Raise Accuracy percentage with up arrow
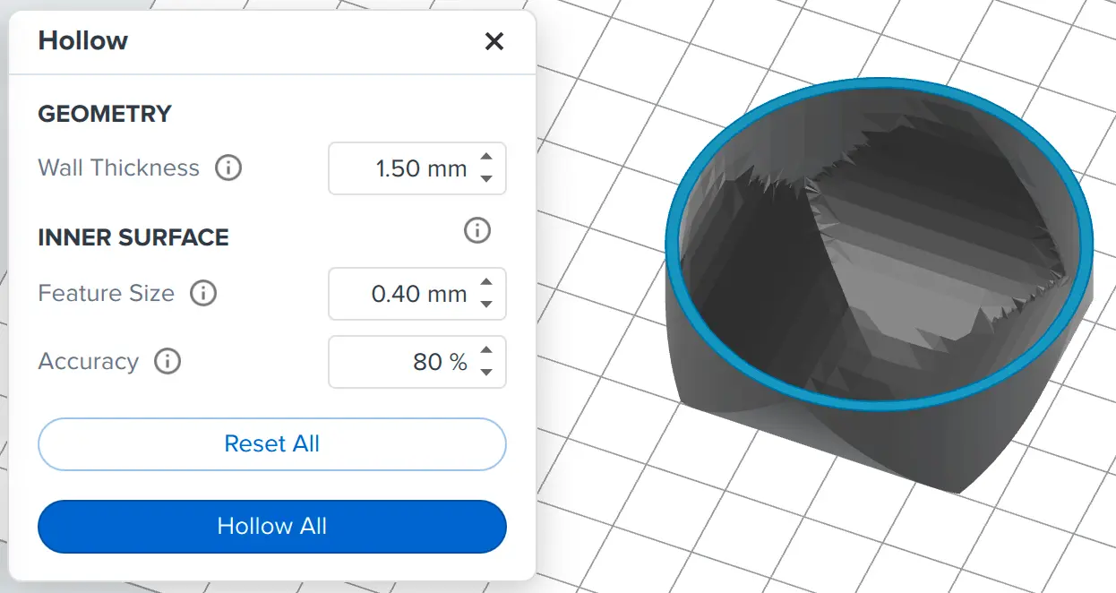1116x593 pixels. (486, 351)
